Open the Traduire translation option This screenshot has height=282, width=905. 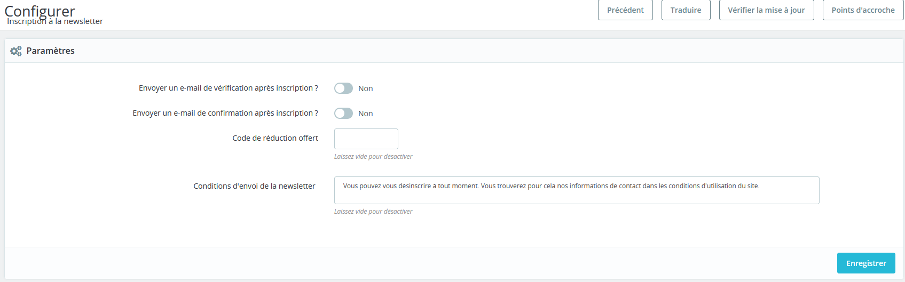(686, 10)
